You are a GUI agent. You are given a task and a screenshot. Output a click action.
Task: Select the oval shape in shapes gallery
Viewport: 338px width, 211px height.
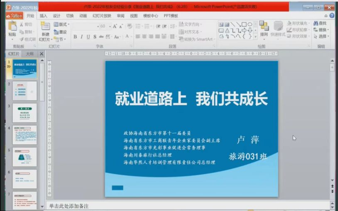tap(250, 24)
